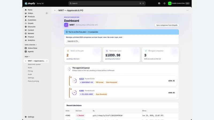
Task: Click the status ring icon for order #1010
Action: pyautogui.click(x=75, y=81)
